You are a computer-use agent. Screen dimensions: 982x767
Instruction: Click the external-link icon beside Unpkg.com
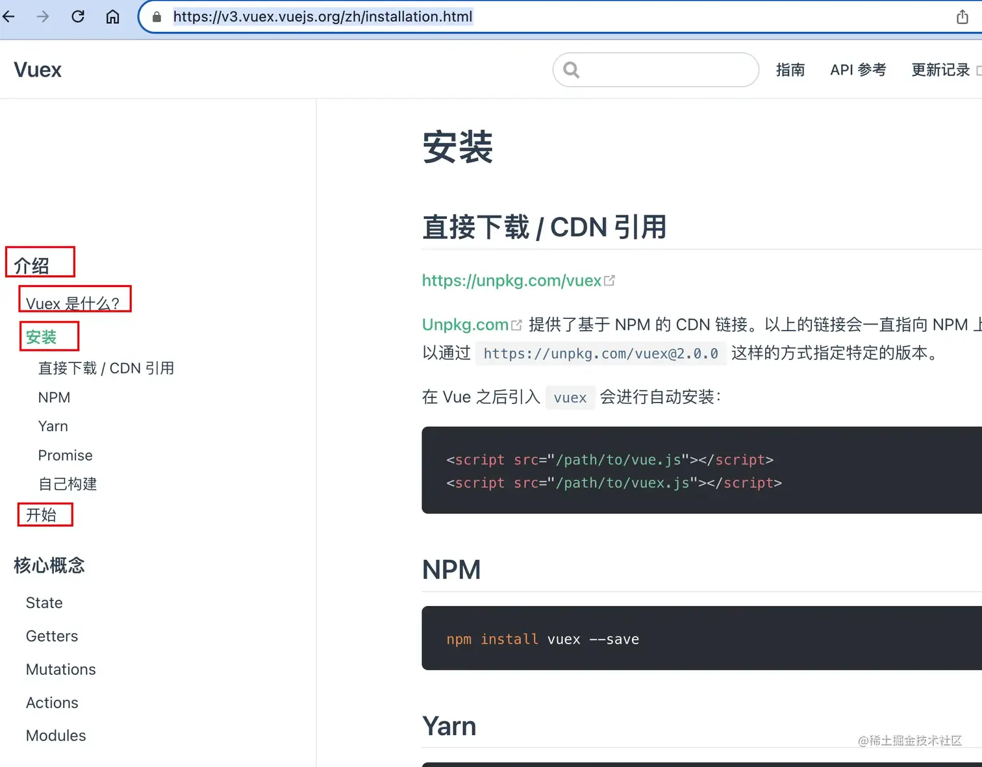coord(516,324)
